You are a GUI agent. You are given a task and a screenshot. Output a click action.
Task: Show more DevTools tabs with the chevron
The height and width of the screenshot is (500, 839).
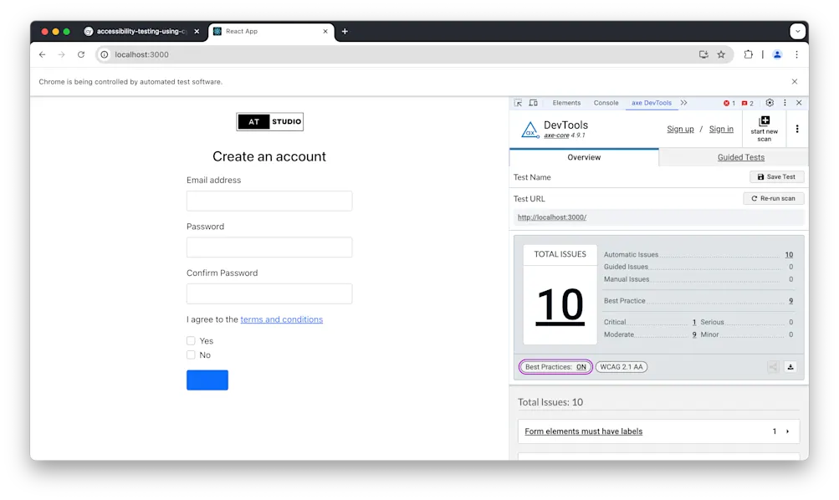click(x=683, y=103)
